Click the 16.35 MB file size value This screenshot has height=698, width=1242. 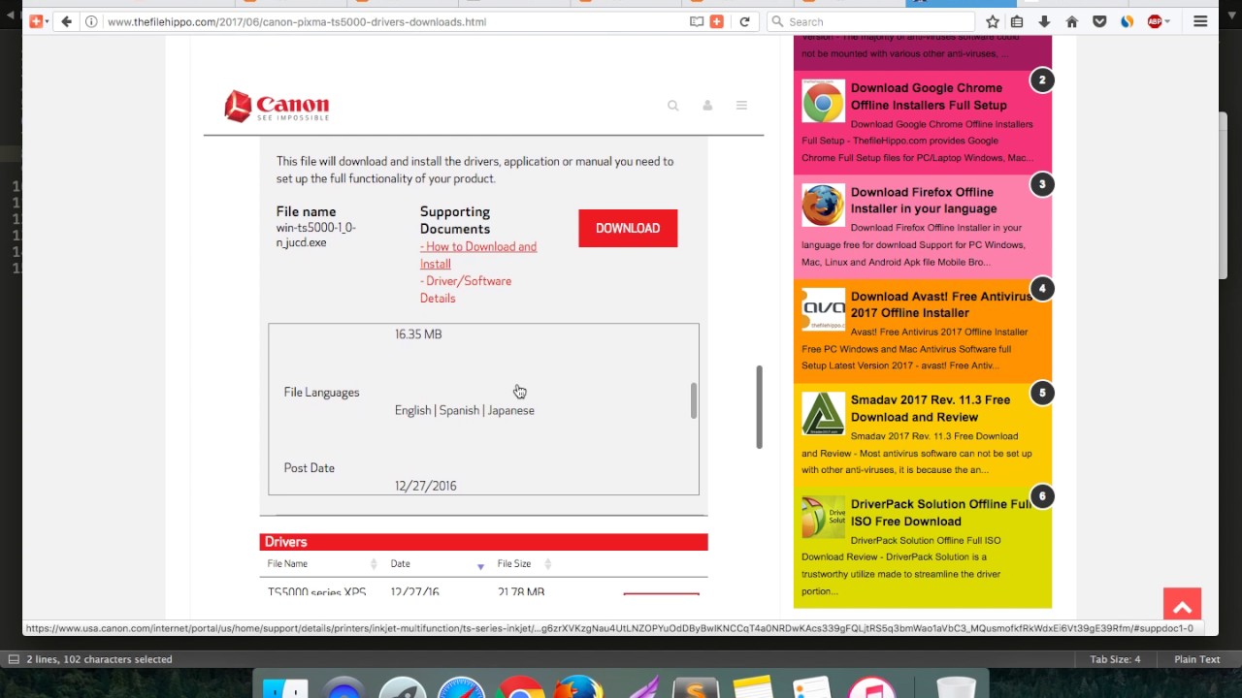pos(418,333)
